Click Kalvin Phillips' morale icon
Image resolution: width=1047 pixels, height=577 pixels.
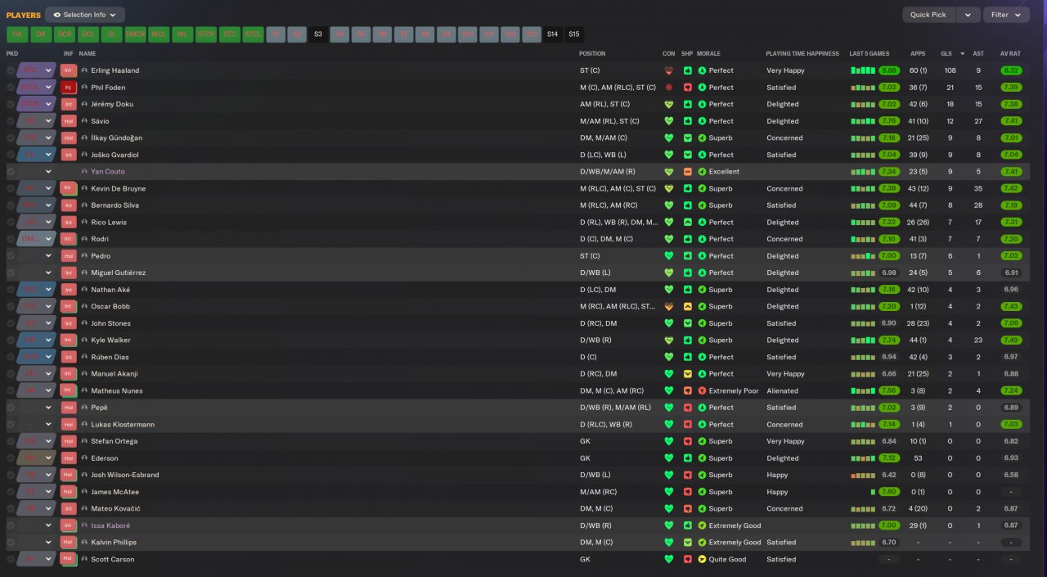pyautogui.click(x=702, y=543)
